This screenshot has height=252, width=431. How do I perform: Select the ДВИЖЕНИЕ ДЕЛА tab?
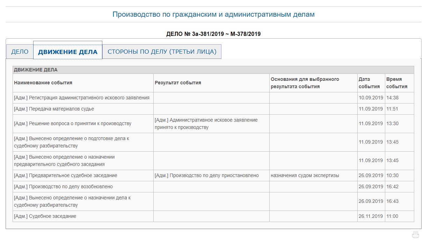click(68, 52)
